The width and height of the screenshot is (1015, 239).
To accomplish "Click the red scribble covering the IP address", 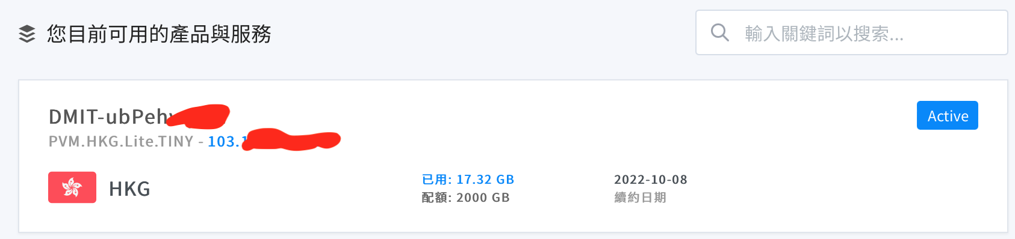I will [x=291, y=140].
